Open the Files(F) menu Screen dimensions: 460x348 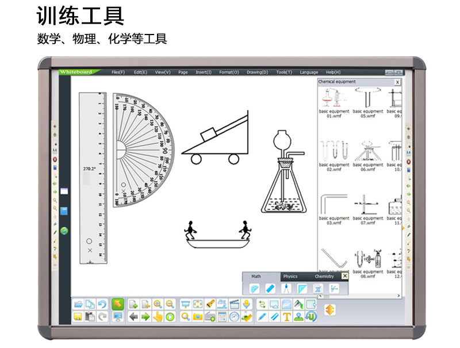pyautogui.click(x=118, y=72)
